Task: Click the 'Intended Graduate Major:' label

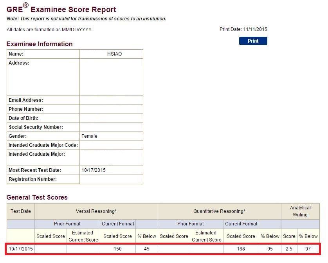Action: (x=37, y=154)
